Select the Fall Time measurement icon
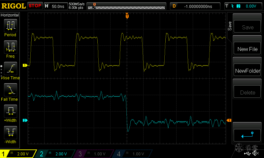 click(x=11, y=90)
